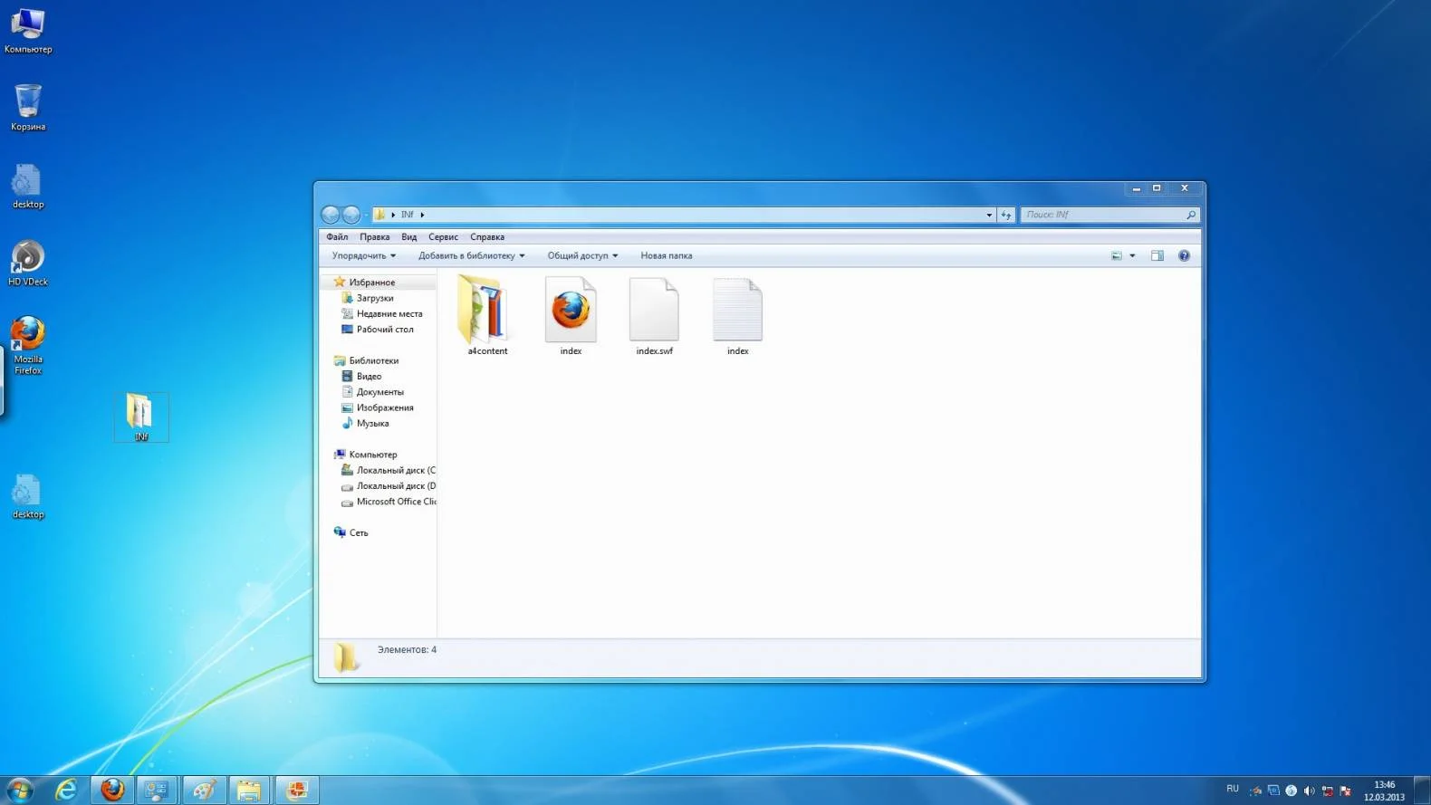Expand the Упорядочить dropdown
The height and width of the screenshot is (805, 1431).
363,256
